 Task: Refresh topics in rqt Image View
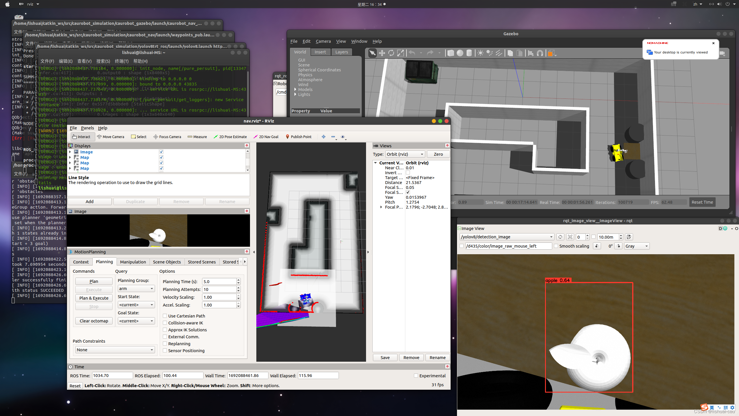tap(560, 237)
